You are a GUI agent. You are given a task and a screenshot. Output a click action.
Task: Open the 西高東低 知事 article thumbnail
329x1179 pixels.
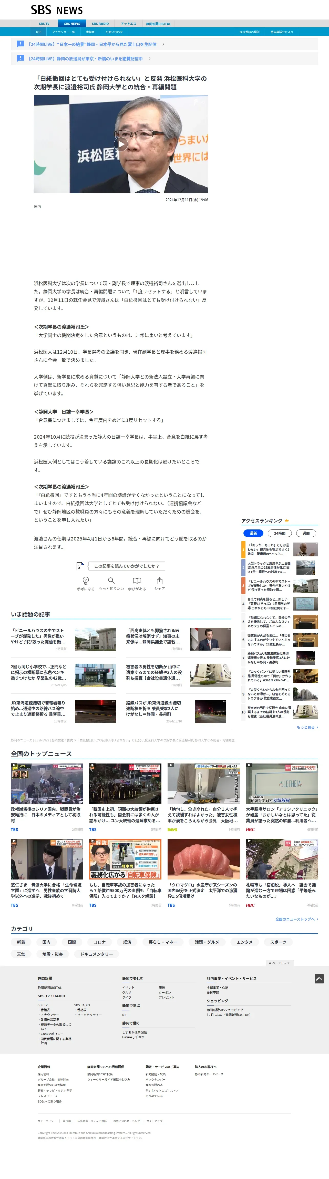(211, 639)
